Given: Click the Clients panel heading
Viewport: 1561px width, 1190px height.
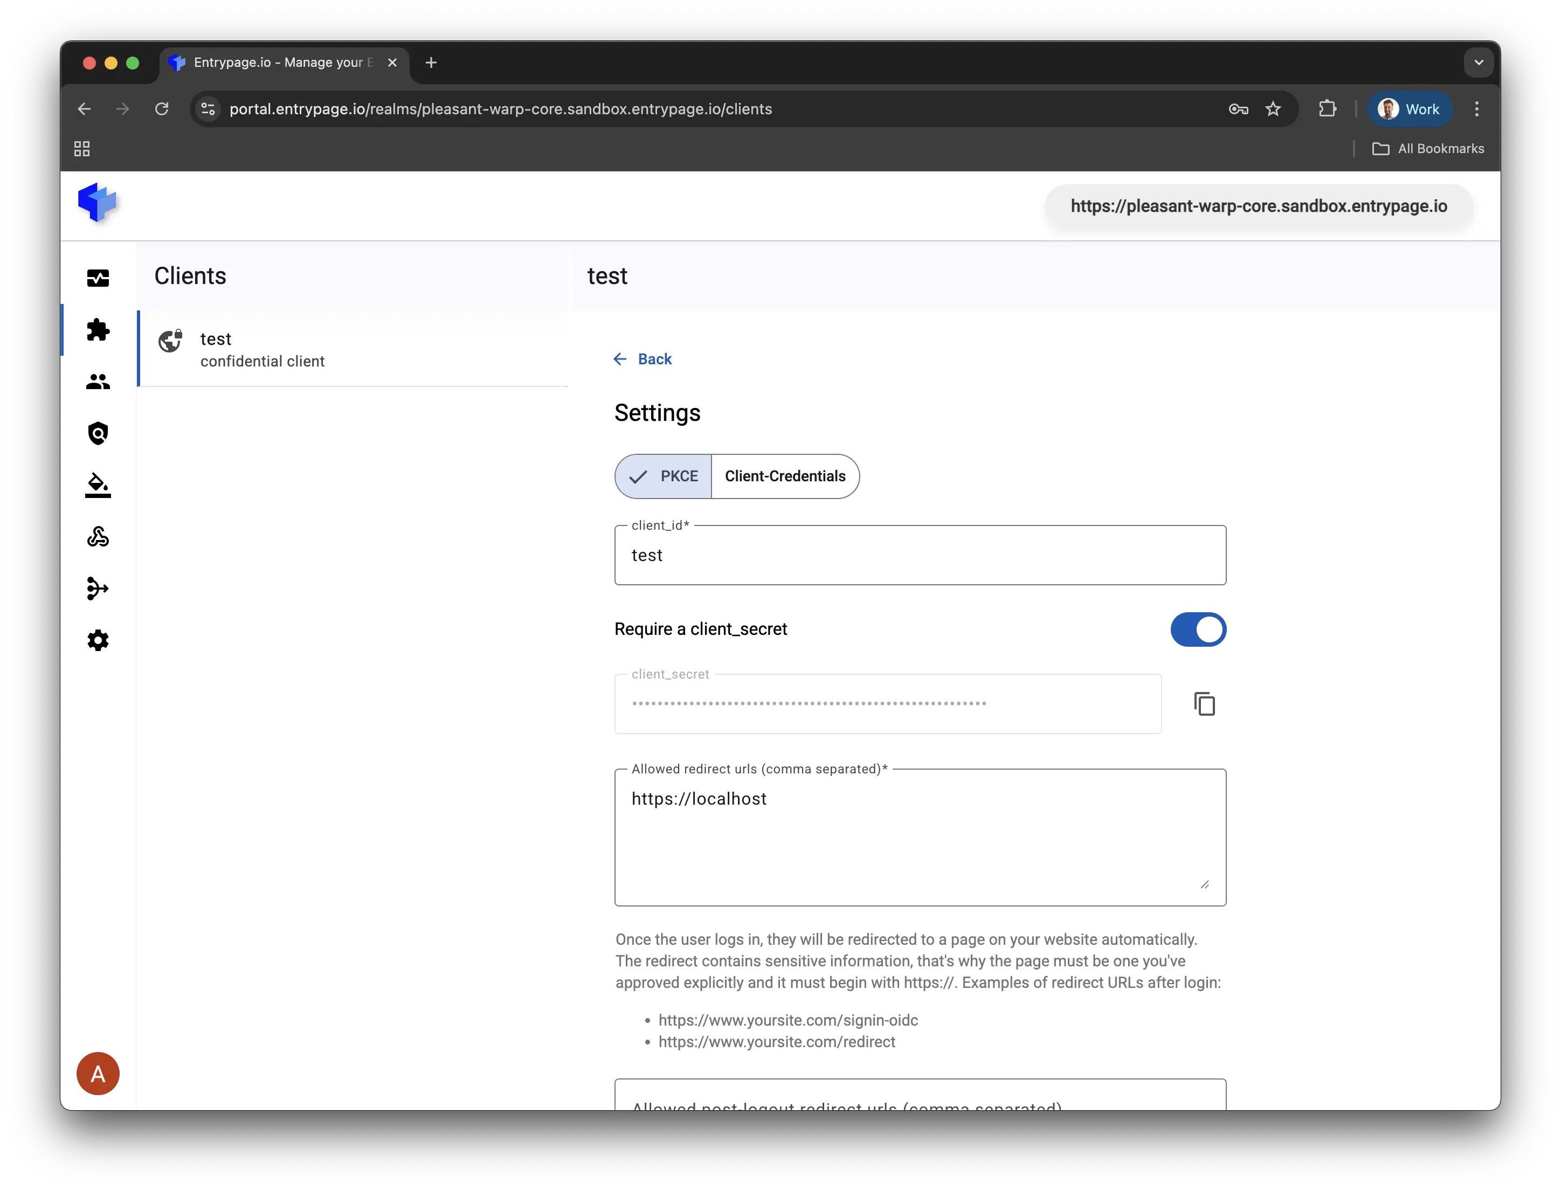Looking at the screenshot, I should (x=190, y=276).
